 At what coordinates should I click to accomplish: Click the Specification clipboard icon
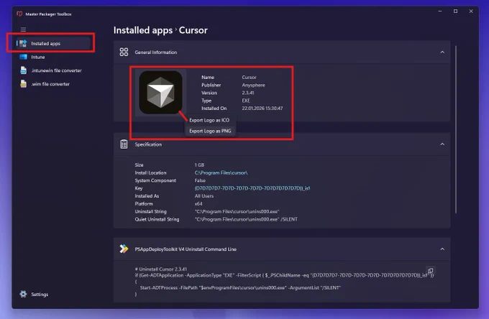[124, 144]
